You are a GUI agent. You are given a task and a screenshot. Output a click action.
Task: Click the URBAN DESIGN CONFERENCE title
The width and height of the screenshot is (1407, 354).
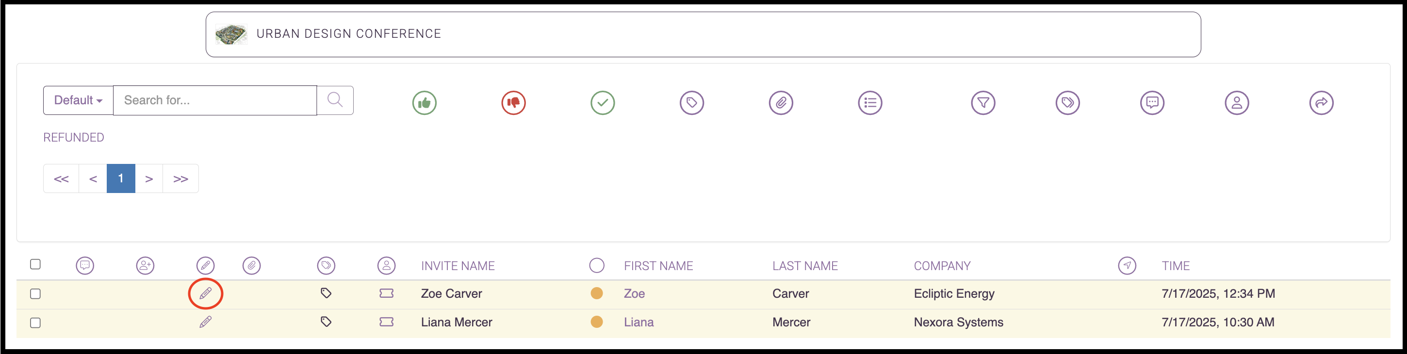pyautogui.click(x=349, y=34)
